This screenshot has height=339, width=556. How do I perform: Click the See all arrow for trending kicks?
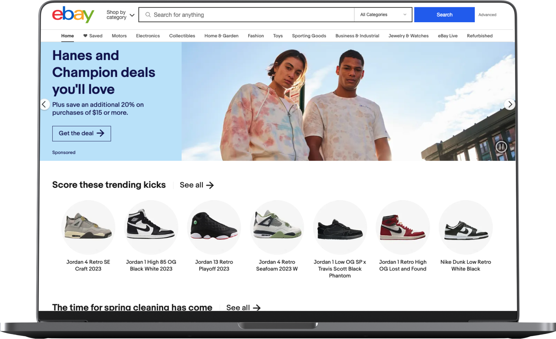(210, 185)
